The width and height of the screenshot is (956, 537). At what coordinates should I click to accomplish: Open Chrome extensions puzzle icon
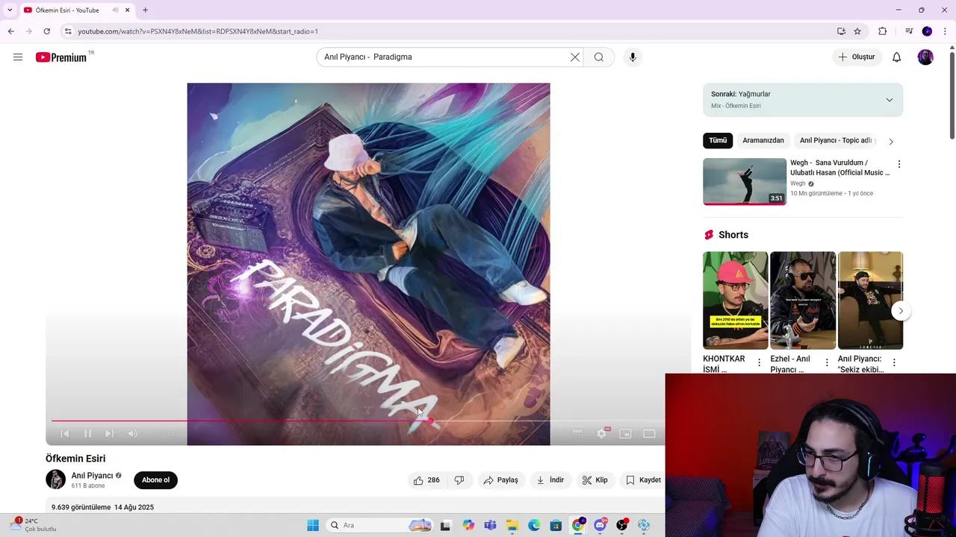coord(882,31)
